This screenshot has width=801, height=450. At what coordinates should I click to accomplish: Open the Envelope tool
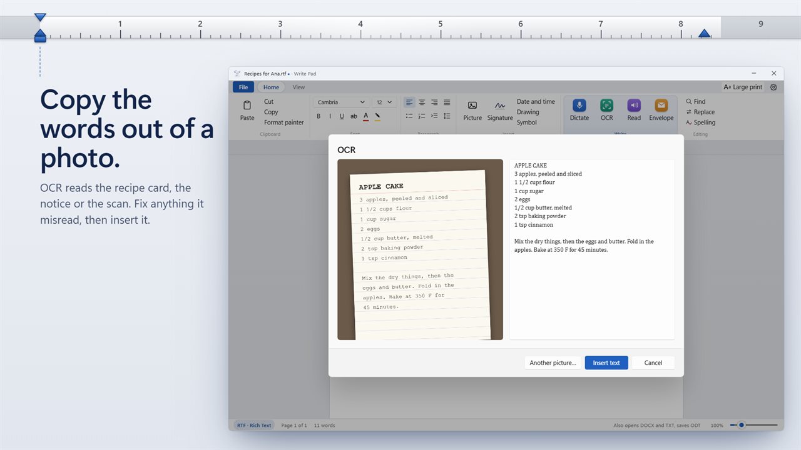point(661,111)
